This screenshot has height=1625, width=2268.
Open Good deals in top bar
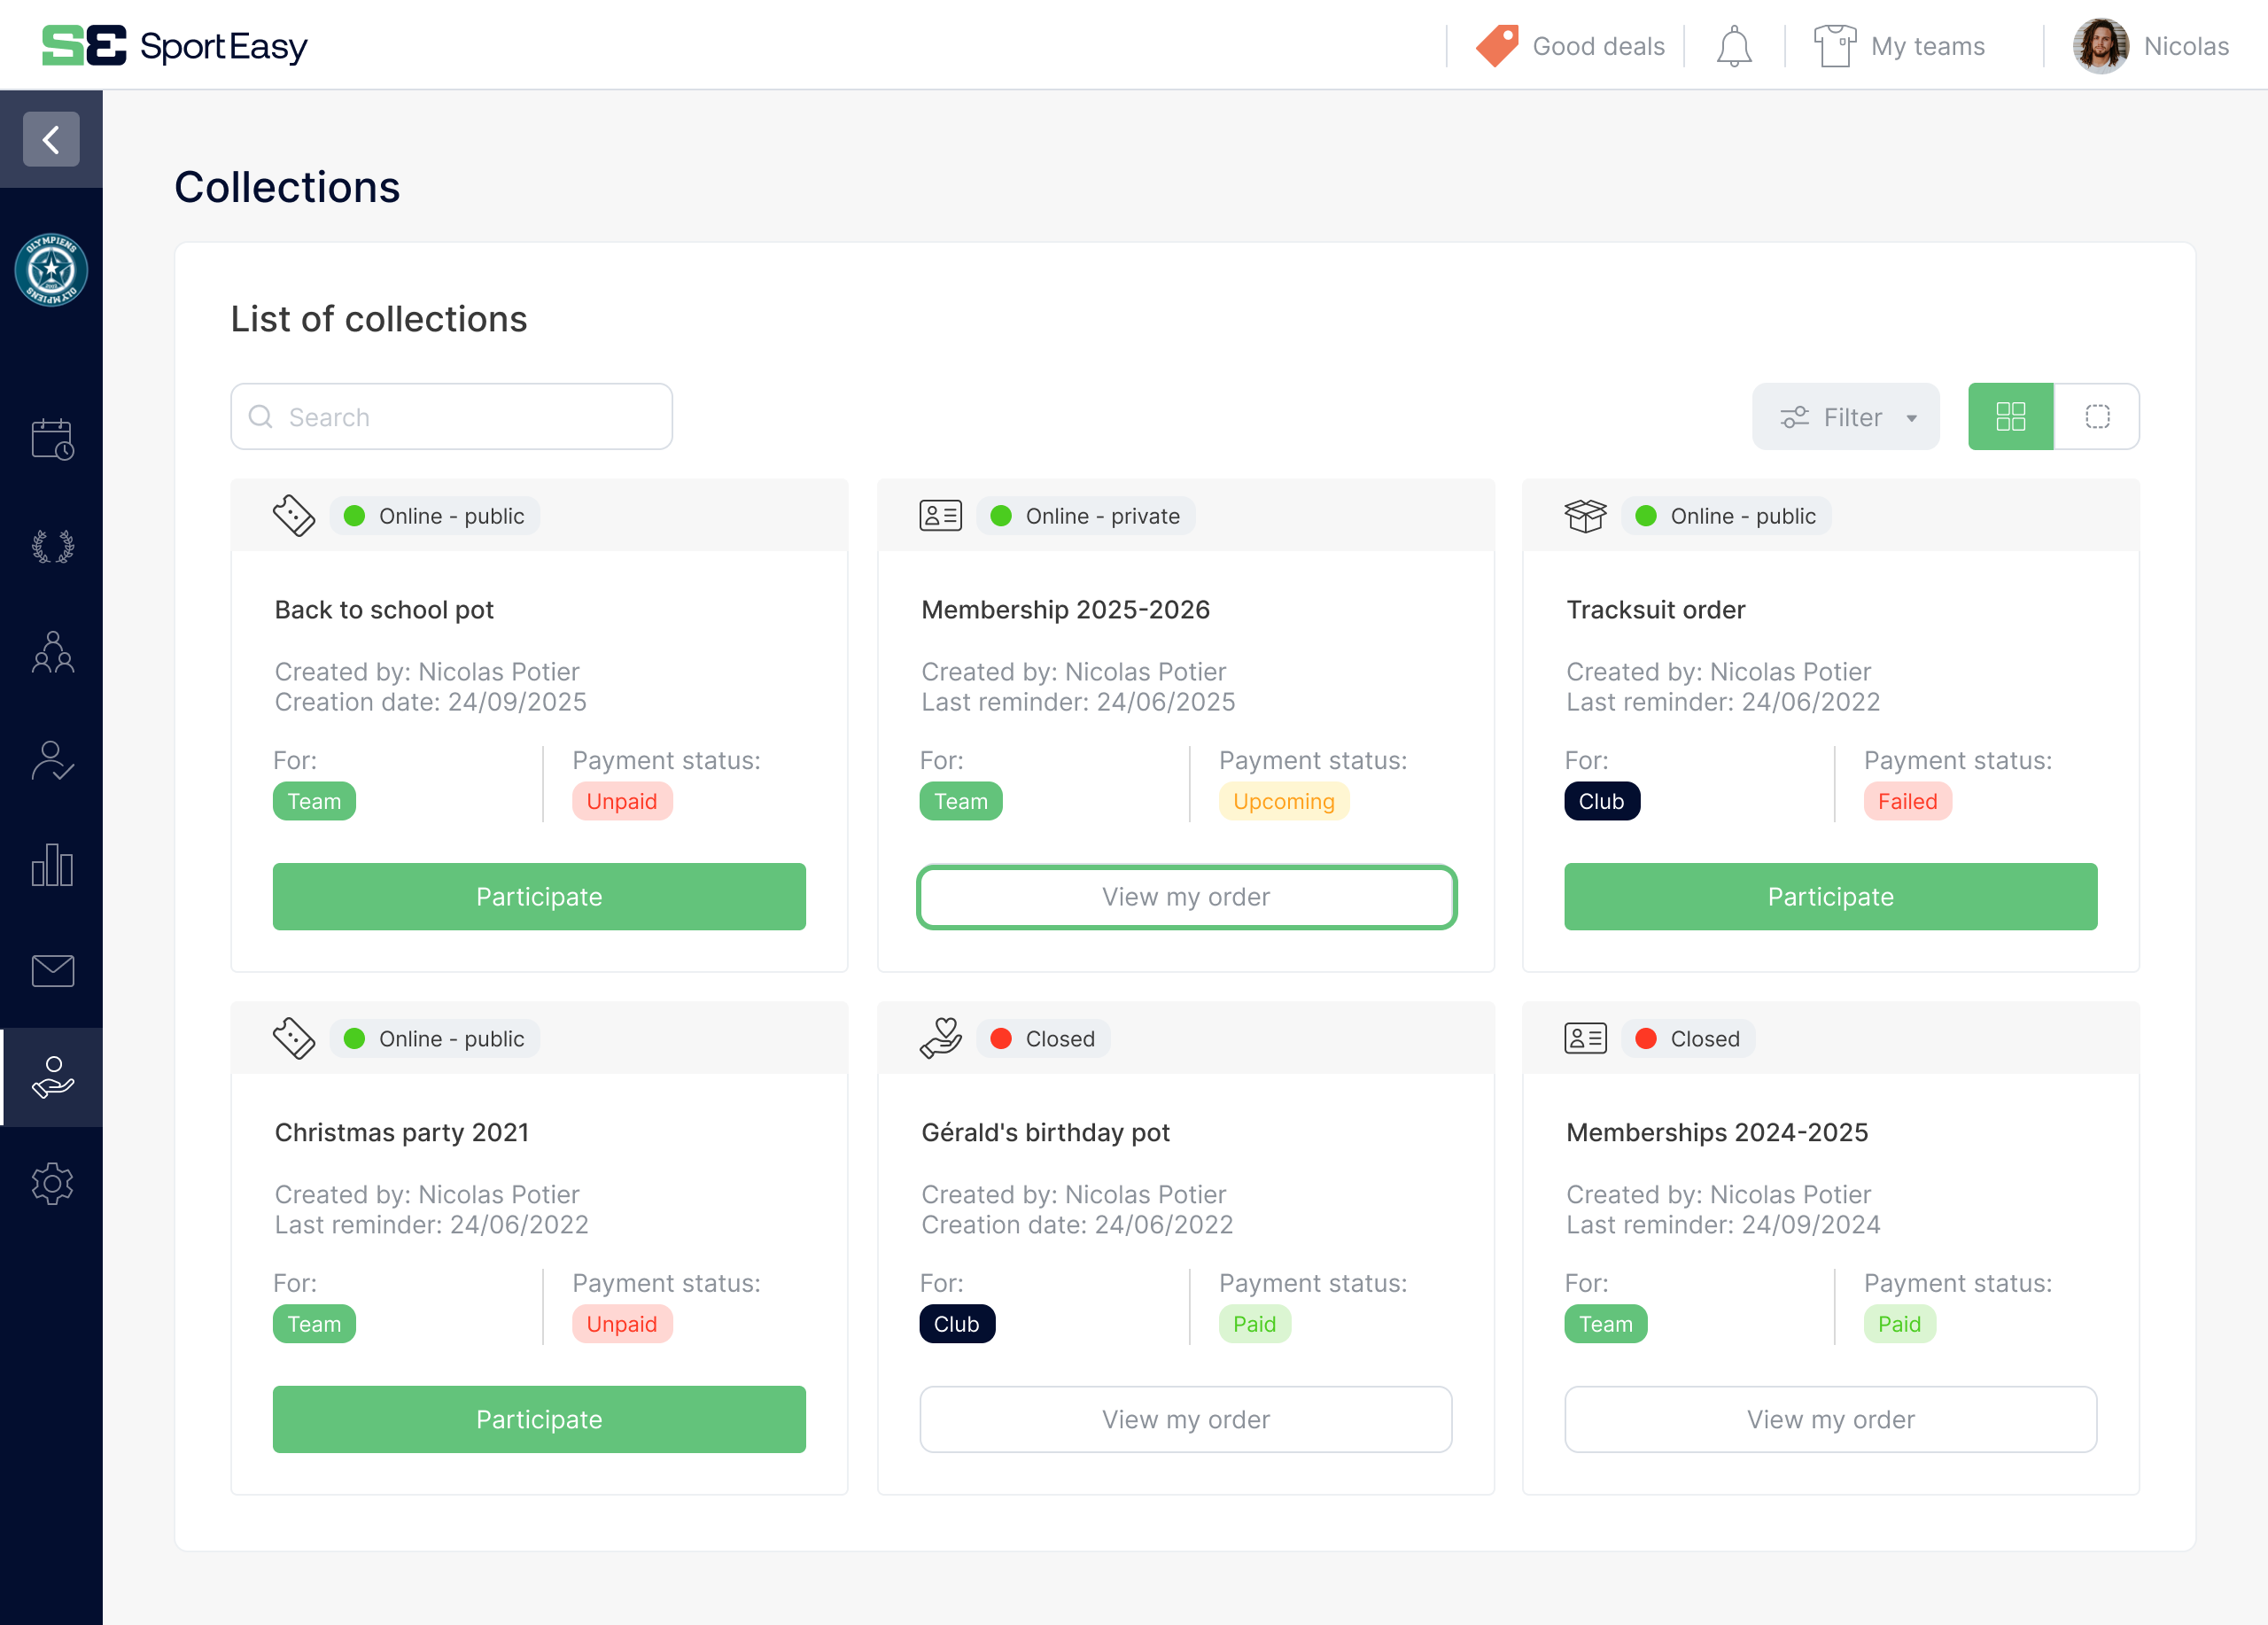click(x=1571, y=46)
